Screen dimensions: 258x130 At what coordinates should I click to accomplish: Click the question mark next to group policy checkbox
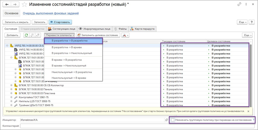254,120
